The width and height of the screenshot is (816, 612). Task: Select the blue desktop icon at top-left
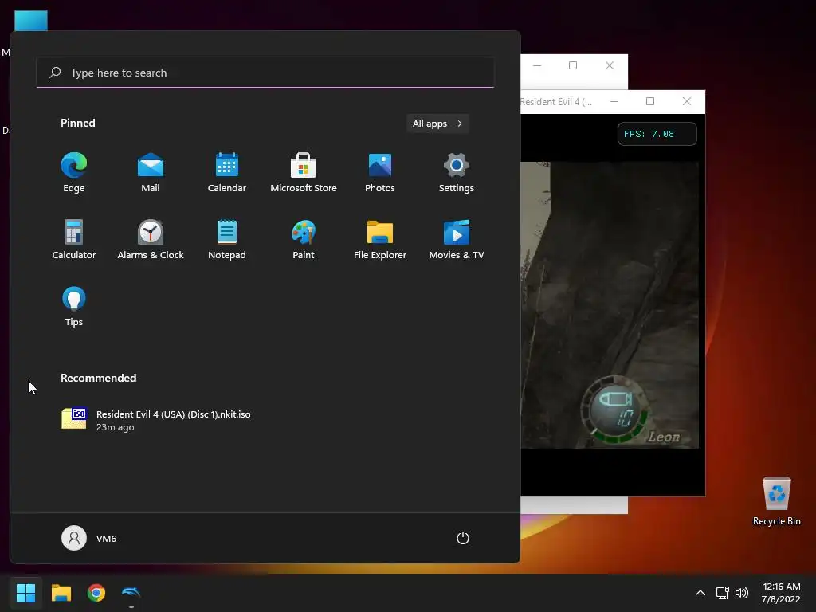coord(31,21)
